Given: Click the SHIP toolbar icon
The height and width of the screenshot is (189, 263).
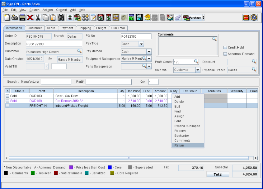Looking at the screenshot, I should 116,17.
